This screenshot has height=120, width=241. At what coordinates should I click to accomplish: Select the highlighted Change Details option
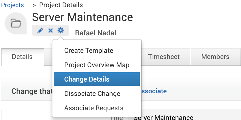[x=87, y=79]
